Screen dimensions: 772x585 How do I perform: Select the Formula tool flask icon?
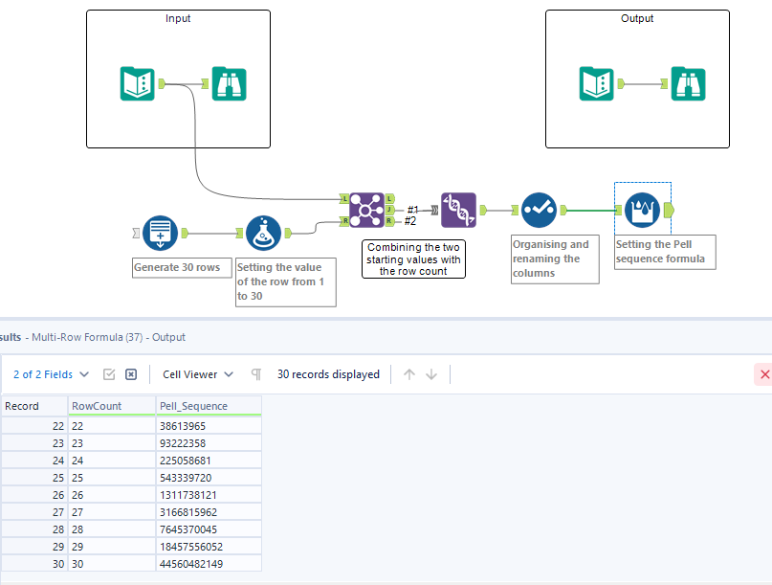tap(263, 233)
